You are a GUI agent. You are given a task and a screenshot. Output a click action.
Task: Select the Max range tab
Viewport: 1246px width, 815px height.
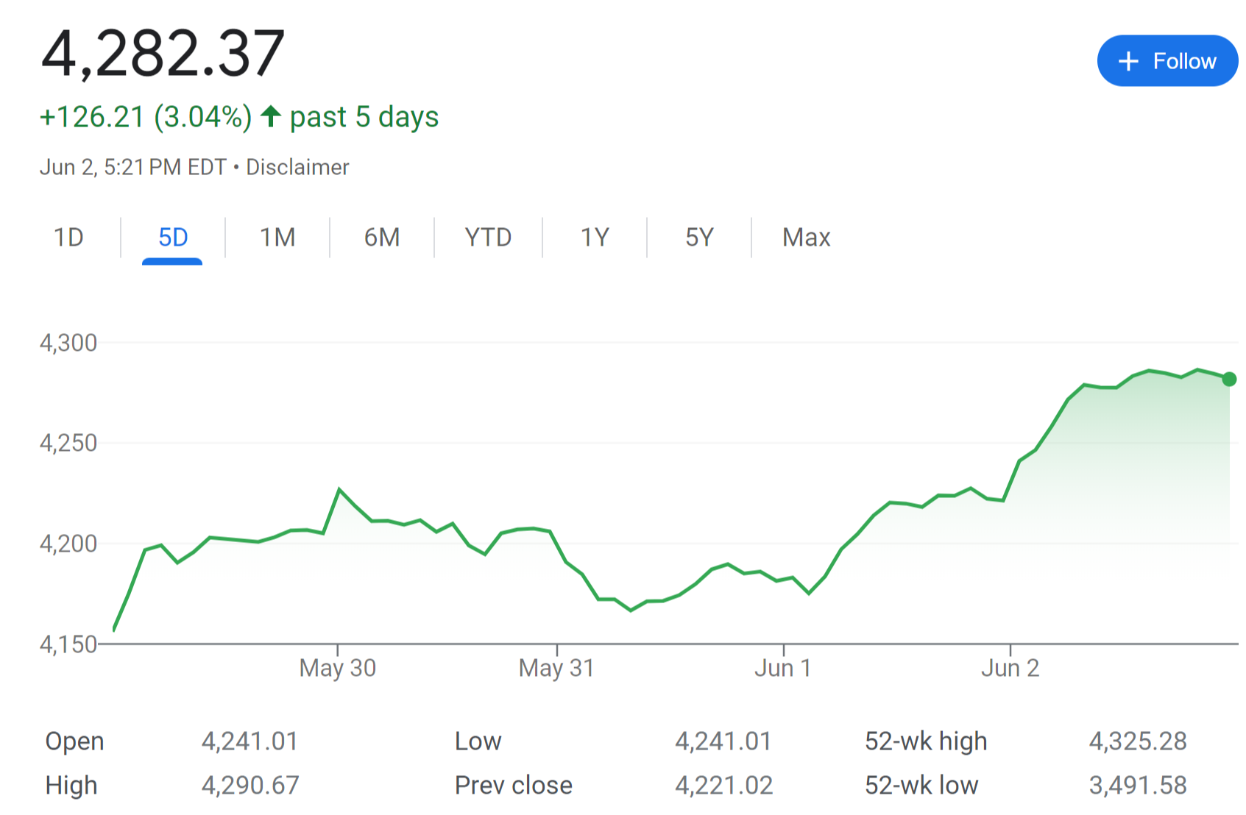806,238
